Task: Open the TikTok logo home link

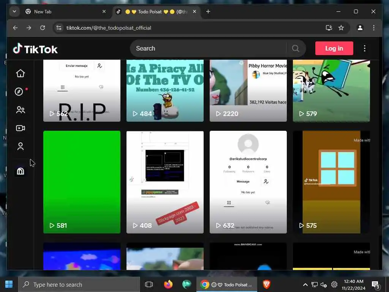Action: click(35, 49)
